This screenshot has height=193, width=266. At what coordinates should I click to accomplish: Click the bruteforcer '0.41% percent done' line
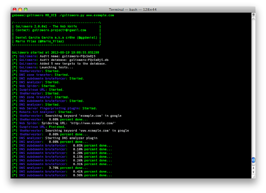[62, 172]
